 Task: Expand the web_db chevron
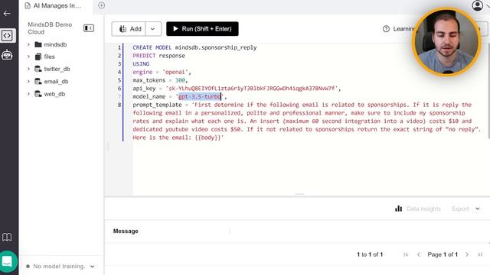click(28, 94)
